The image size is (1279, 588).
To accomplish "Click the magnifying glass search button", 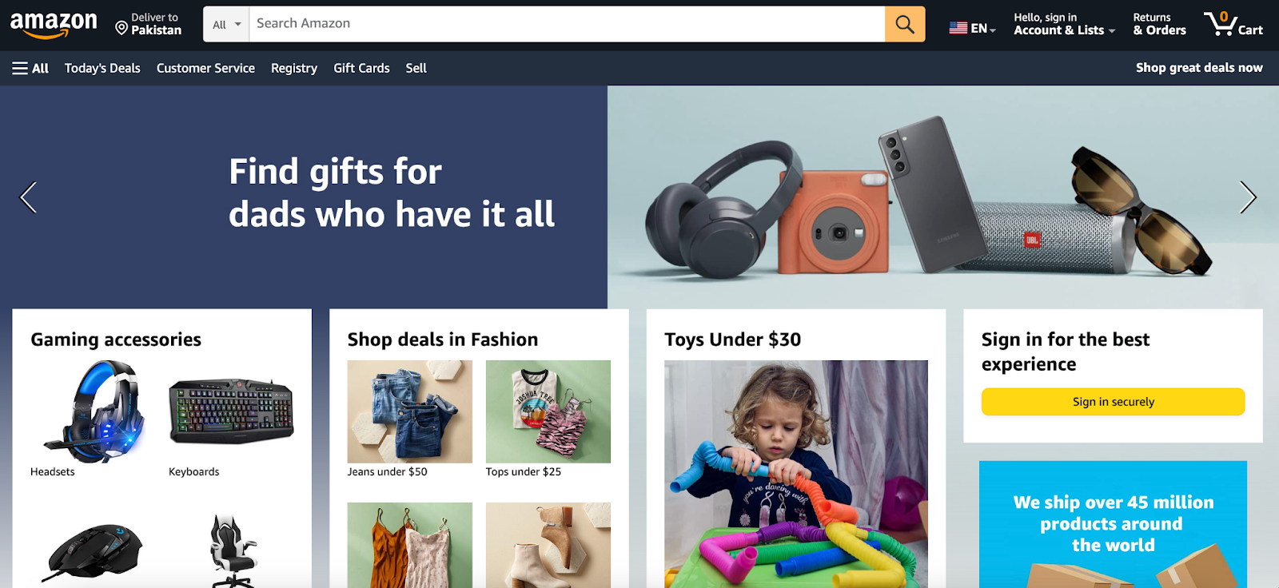I will pos(905,24).
